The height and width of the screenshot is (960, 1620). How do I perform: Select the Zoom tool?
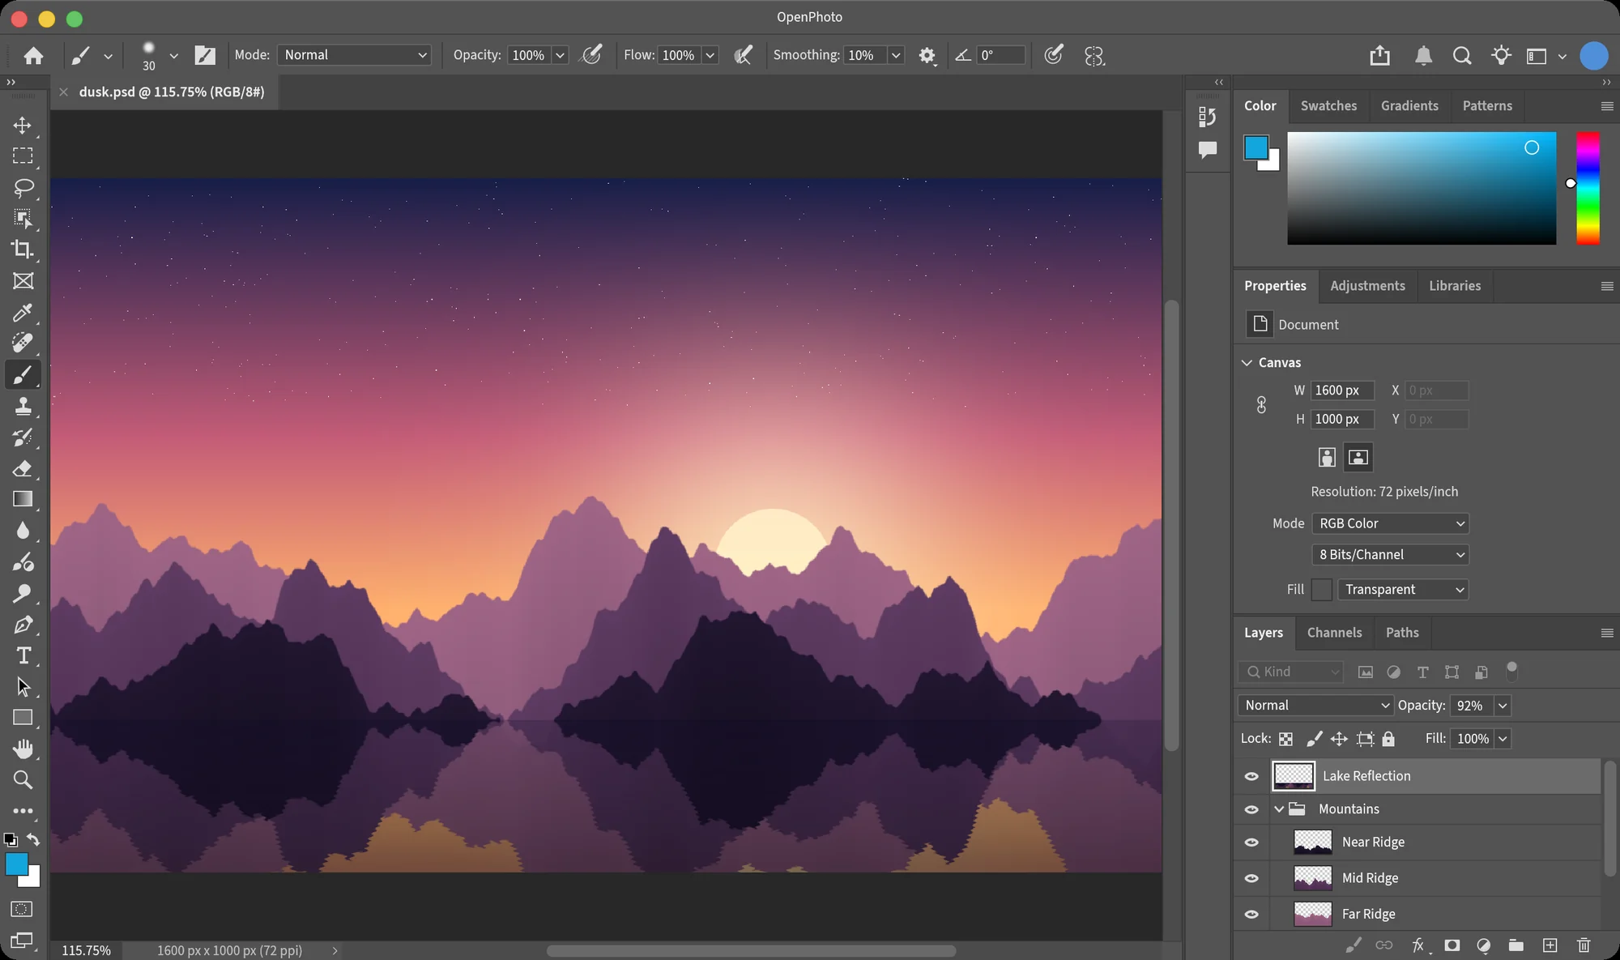(23, 779)
